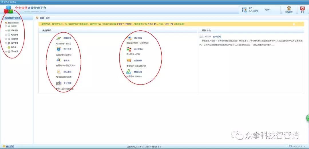This screenshot has width=309, height=149.
Task: Click the 短信编辑（发送）description text
Action: pyautogui.click(x=64, y=44)
